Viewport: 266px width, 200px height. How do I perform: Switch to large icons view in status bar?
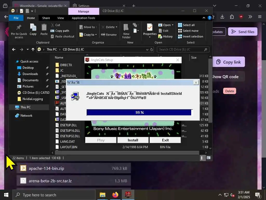(x=209, y=158)
